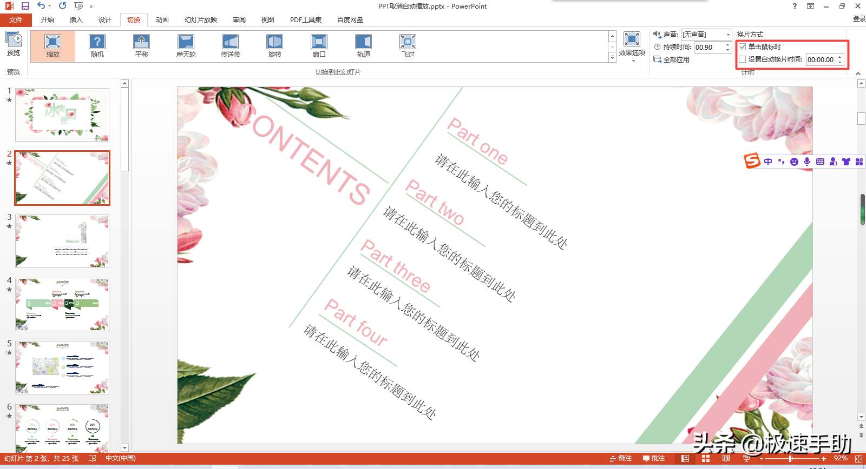Image resolution: width=866 pixels, height=469 pixels.
Task: Apply the 缩放 zoom transition
Action: [x=53, y=46]
